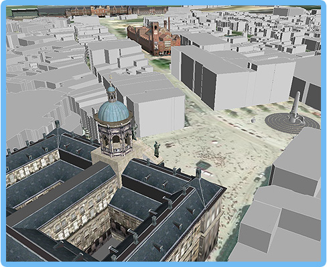Screen dimensions: 327x267
Task: Click the small white statue near monument
Action: (253, 120)
